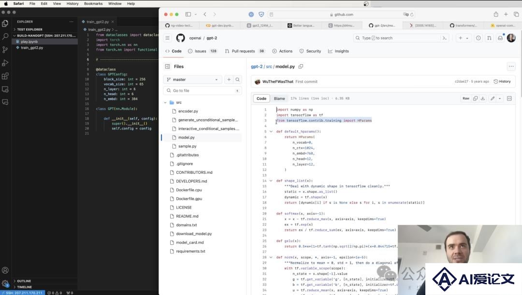Open Run and Debug view in VS Code
The width and height of the screenshot is (522, 295).
pos(5,63)
